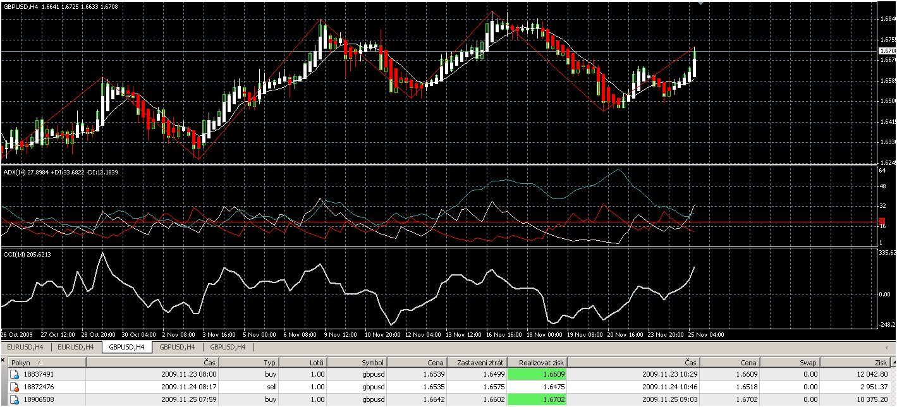This screenshot has height=407, width=897.
Task: Click green take-profit cell 1.6702
Action: [x=538, y=399]
